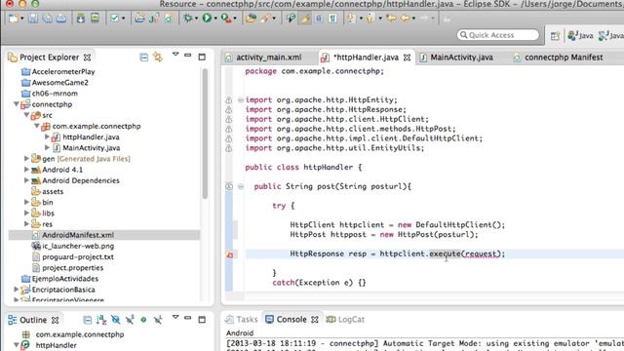Click the Debug bug icon
The image size is (624, 351).
click(187, 19)
